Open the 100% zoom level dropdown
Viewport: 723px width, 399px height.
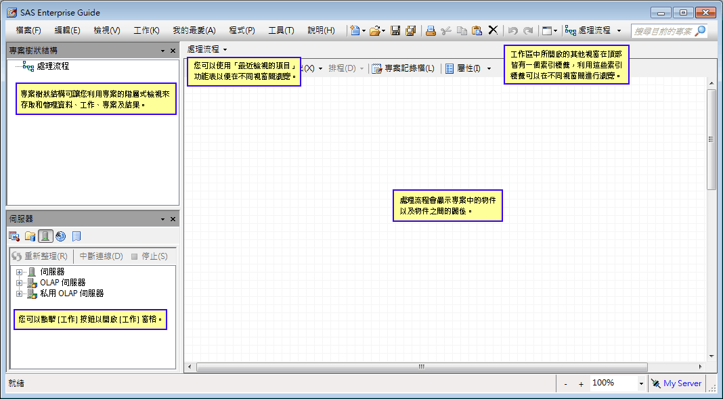click(641, 383)
